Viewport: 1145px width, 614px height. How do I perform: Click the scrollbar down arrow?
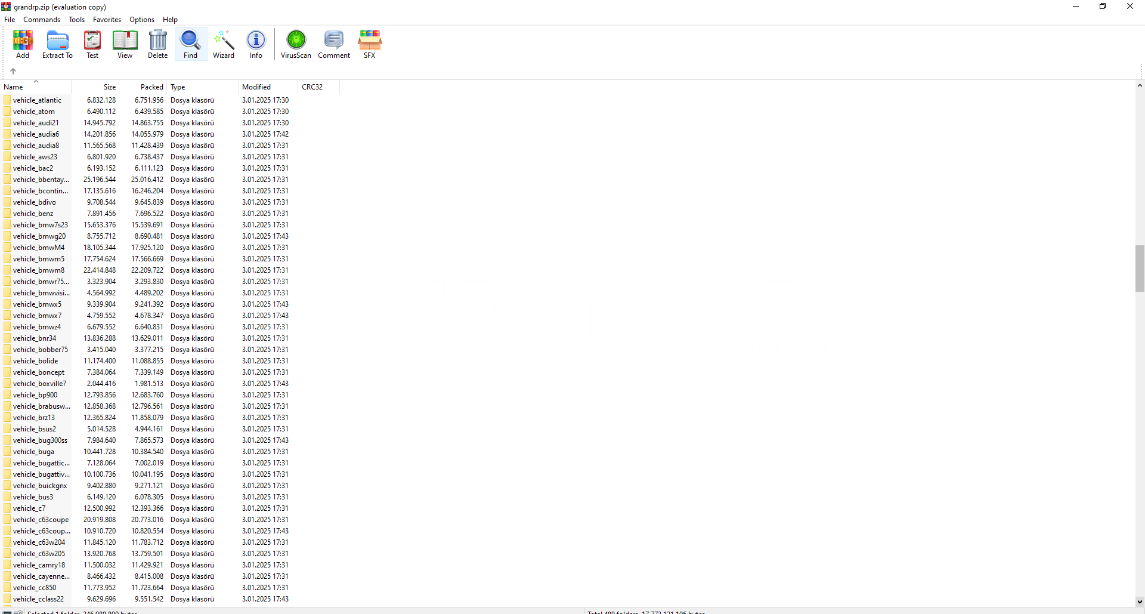1140,601
